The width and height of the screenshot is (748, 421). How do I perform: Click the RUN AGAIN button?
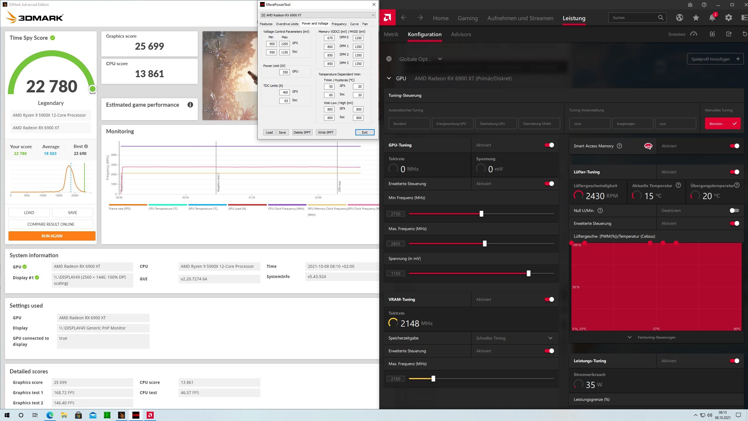click(52, 236)
